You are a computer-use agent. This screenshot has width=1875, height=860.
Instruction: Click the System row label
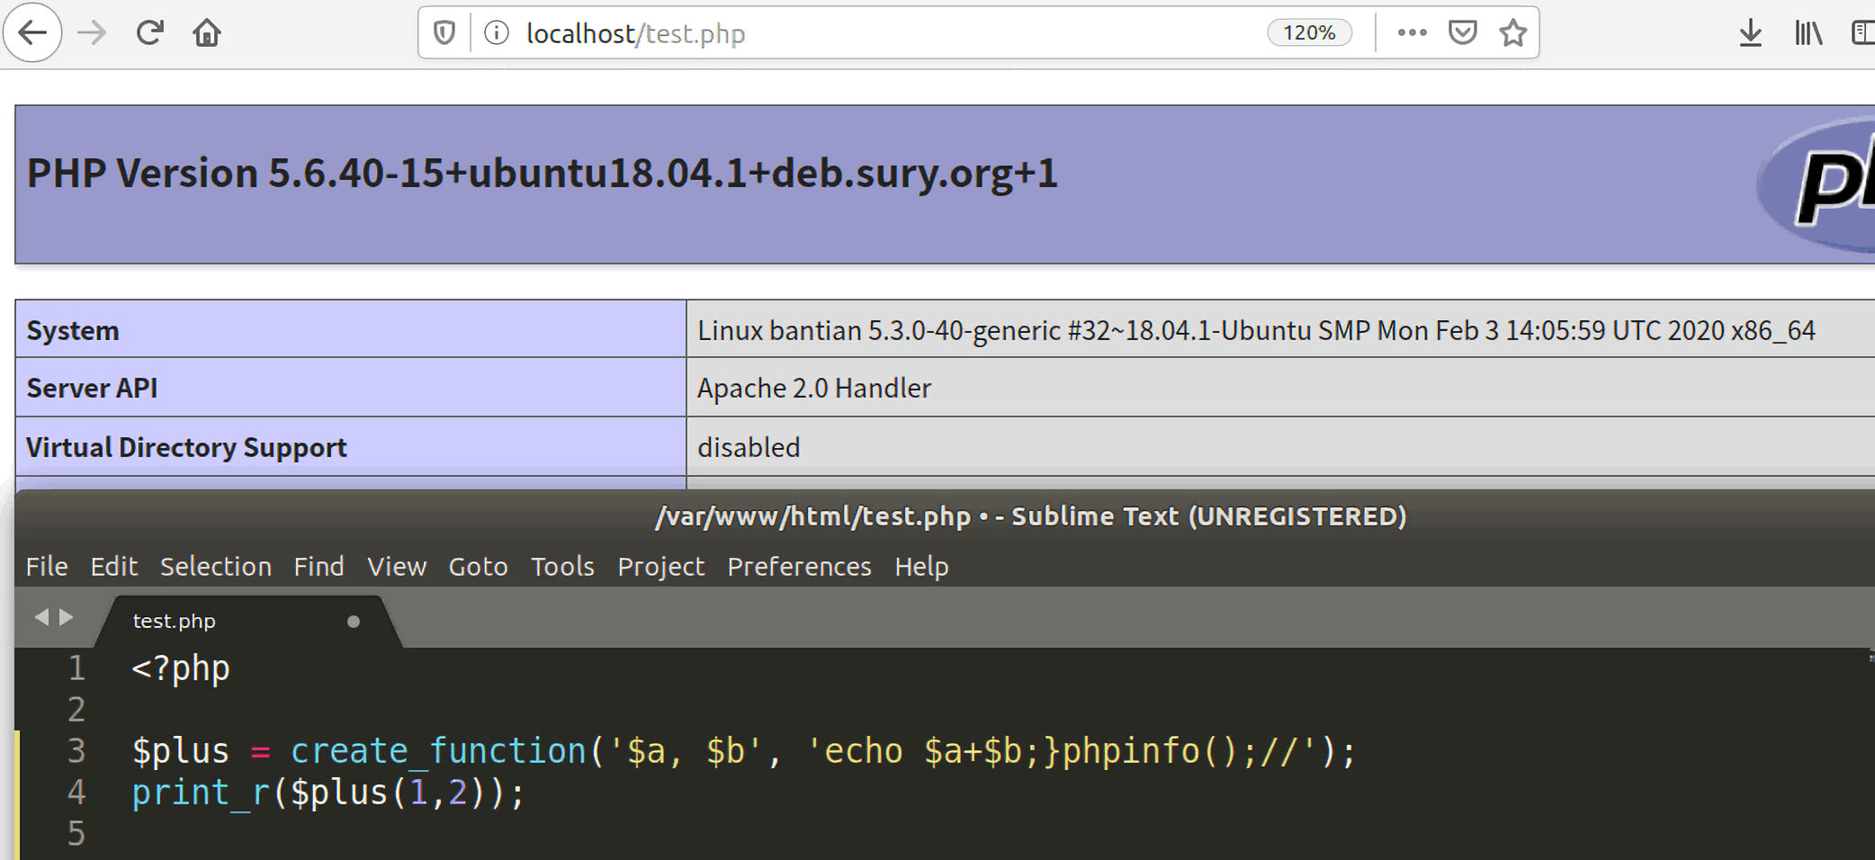coord(73,330)
